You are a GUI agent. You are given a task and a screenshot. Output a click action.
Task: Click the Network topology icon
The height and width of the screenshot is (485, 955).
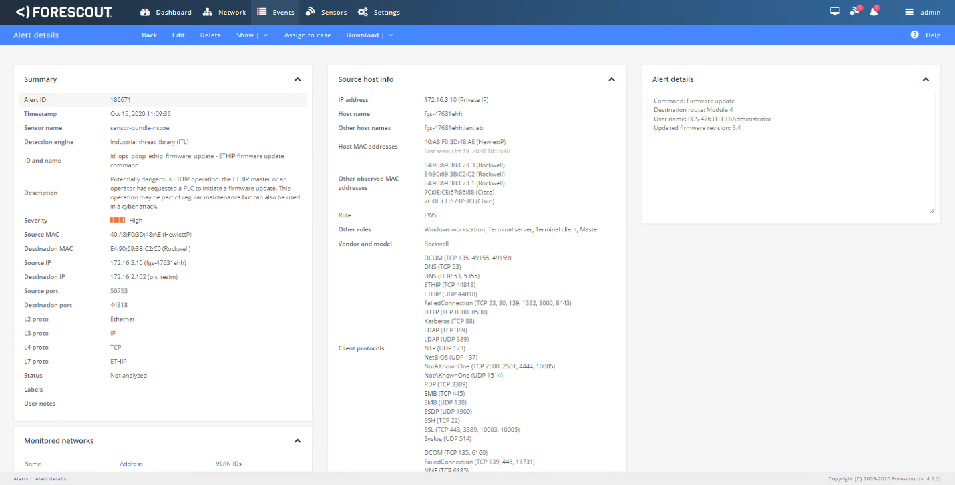click(x=207, y=12)
